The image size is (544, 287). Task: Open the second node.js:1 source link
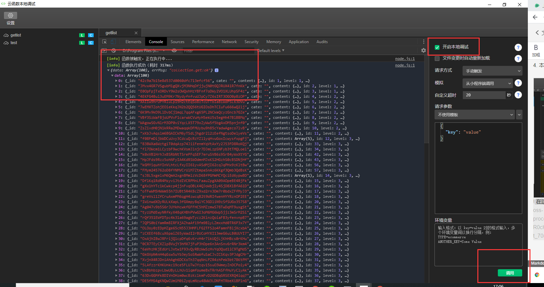pyautogui.click(x=405, y=65)
